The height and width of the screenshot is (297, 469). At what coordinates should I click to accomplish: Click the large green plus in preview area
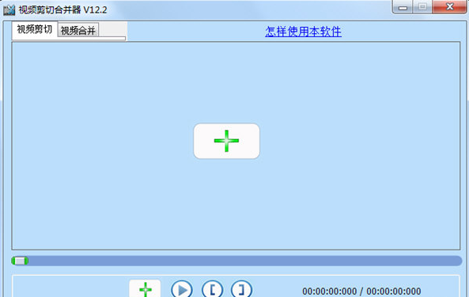click(226, 141)
